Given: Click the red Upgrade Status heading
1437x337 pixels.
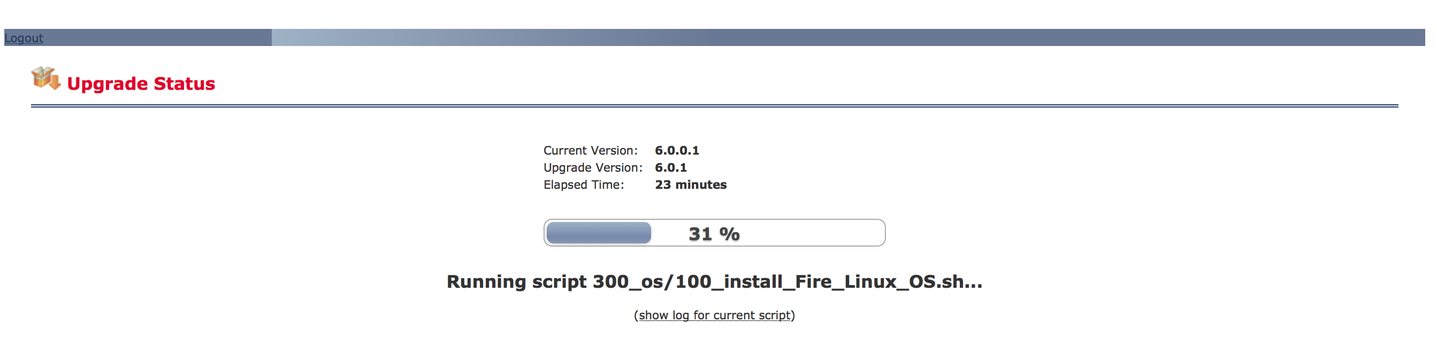Looking at the screenshot, I should [141, 83].
